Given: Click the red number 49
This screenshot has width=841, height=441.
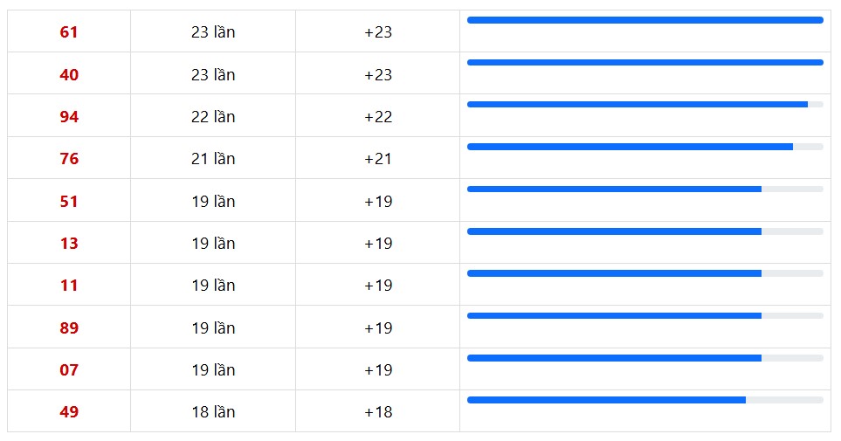Looking at the screenshot, I should pyautogui.click(x=69, y=412).
